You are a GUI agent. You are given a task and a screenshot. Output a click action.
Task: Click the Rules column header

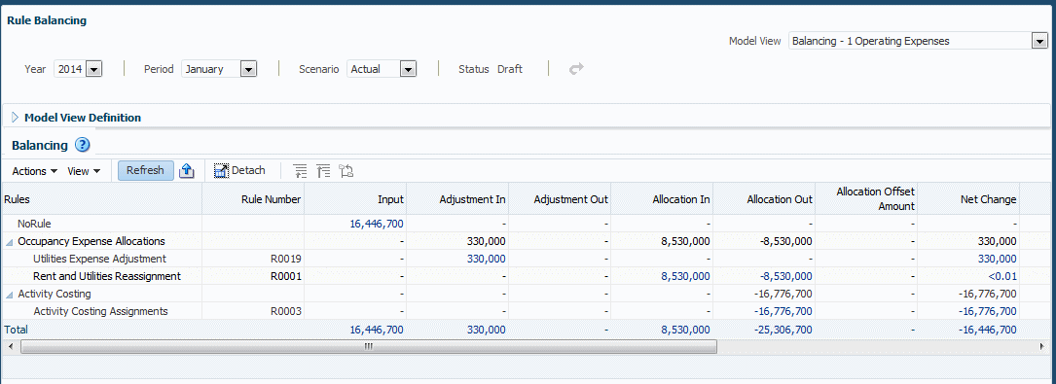point(101,199)
